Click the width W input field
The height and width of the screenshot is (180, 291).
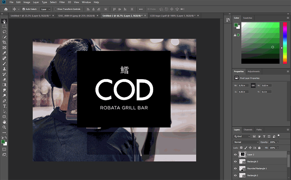pyautogui.click(x=243, y=86)
